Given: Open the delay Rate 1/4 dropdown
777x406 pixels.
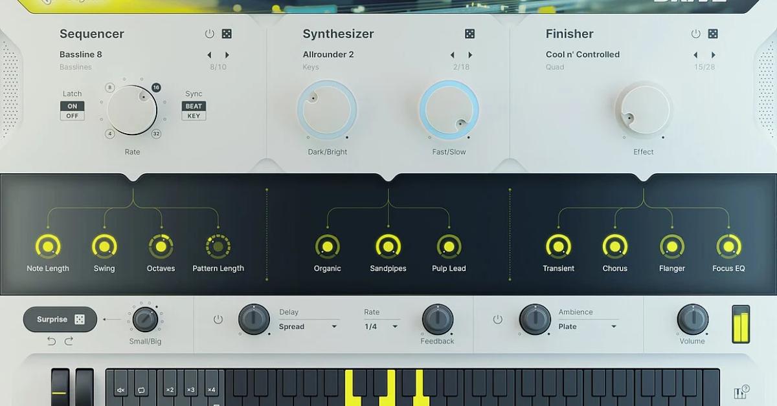Looking at the screenshot, I should (381, 326).
